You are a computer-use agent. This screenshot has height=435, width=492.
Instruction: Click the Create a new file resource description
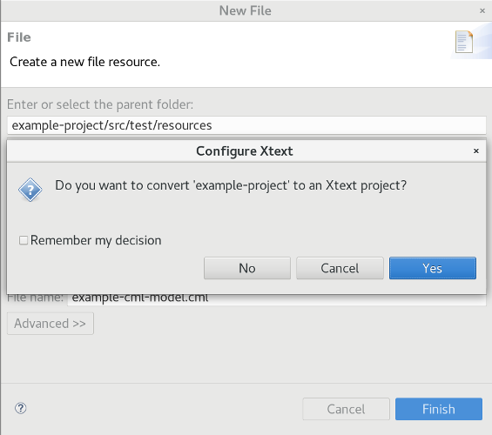pos(85,62)
